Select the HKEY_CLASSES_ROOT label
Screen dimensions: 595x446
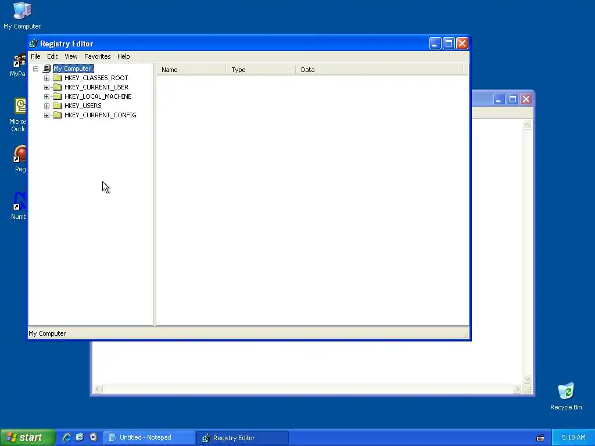pos(96,78)
